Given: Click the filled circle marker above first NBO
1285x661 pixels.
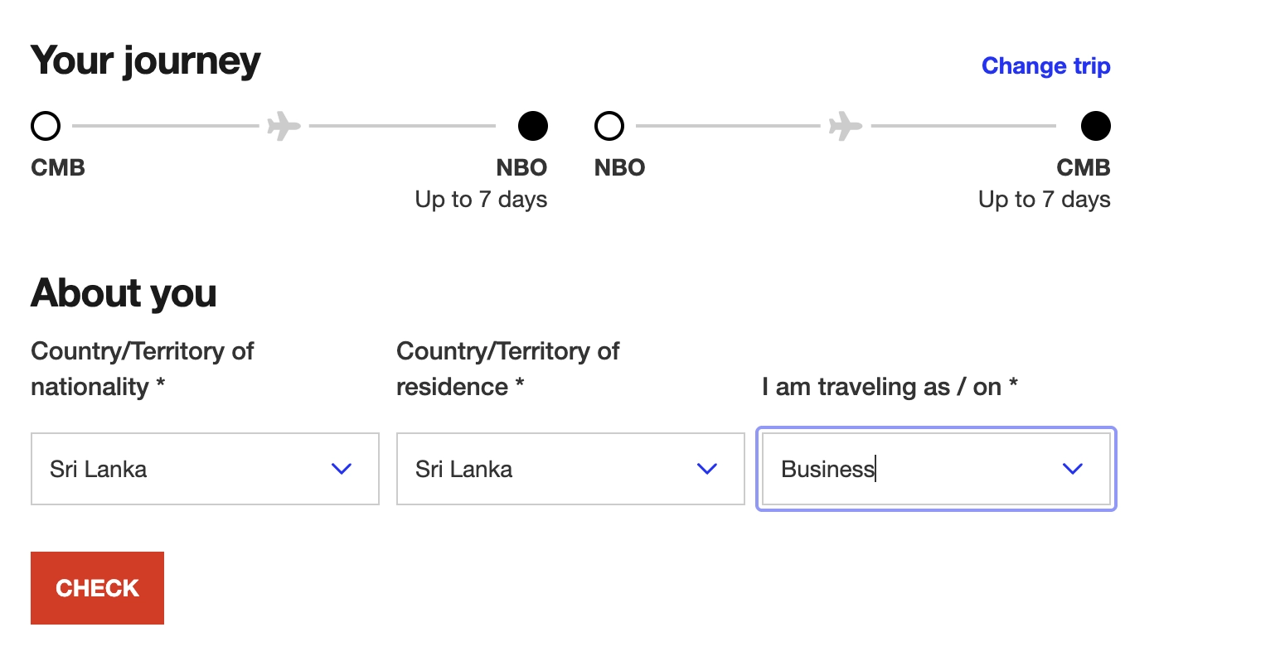Looking at the screenshot, I should pyautogui.click(x=532, y=127).
